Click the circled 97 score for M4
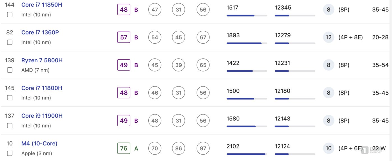 (x=203, y=148)
